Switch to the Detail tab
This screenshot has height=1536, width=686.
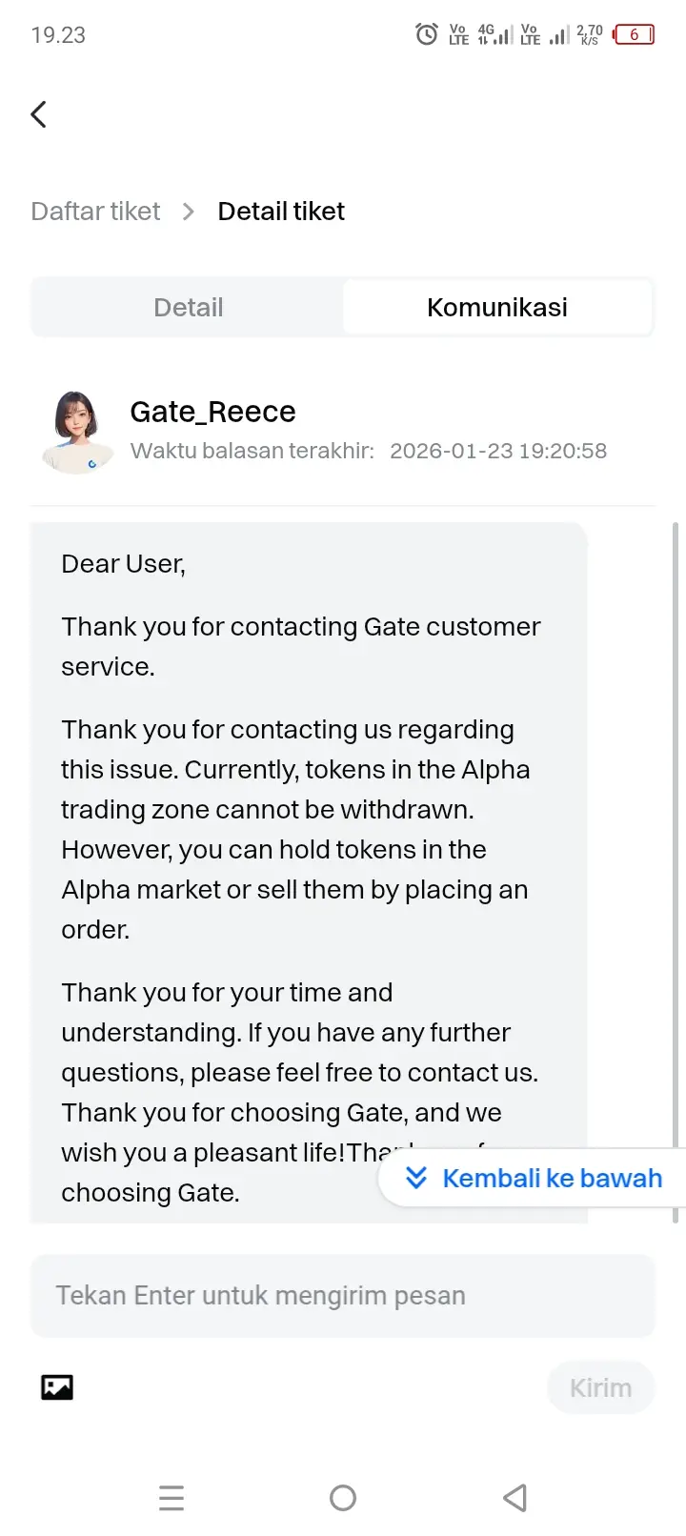(x=188, y=308)
